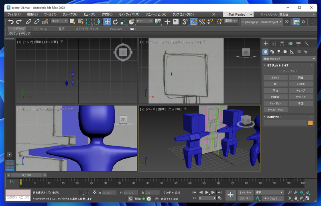Select the Cameras category icon
Image resolution: width=321 pixels, height=206 pixels.
coord(285,52)
